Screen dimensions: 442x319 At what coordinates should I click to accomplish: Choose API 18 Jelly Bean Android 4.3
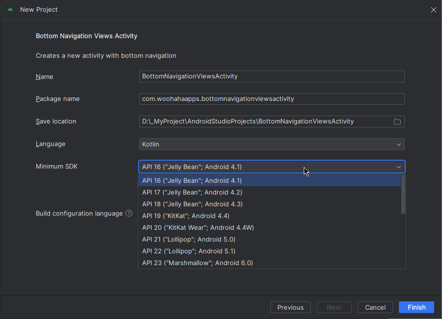pyautogui.click(x=270, y=204)
